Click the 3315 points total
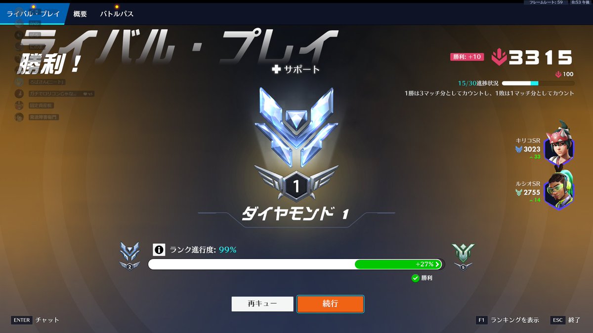 click(541, 58)
